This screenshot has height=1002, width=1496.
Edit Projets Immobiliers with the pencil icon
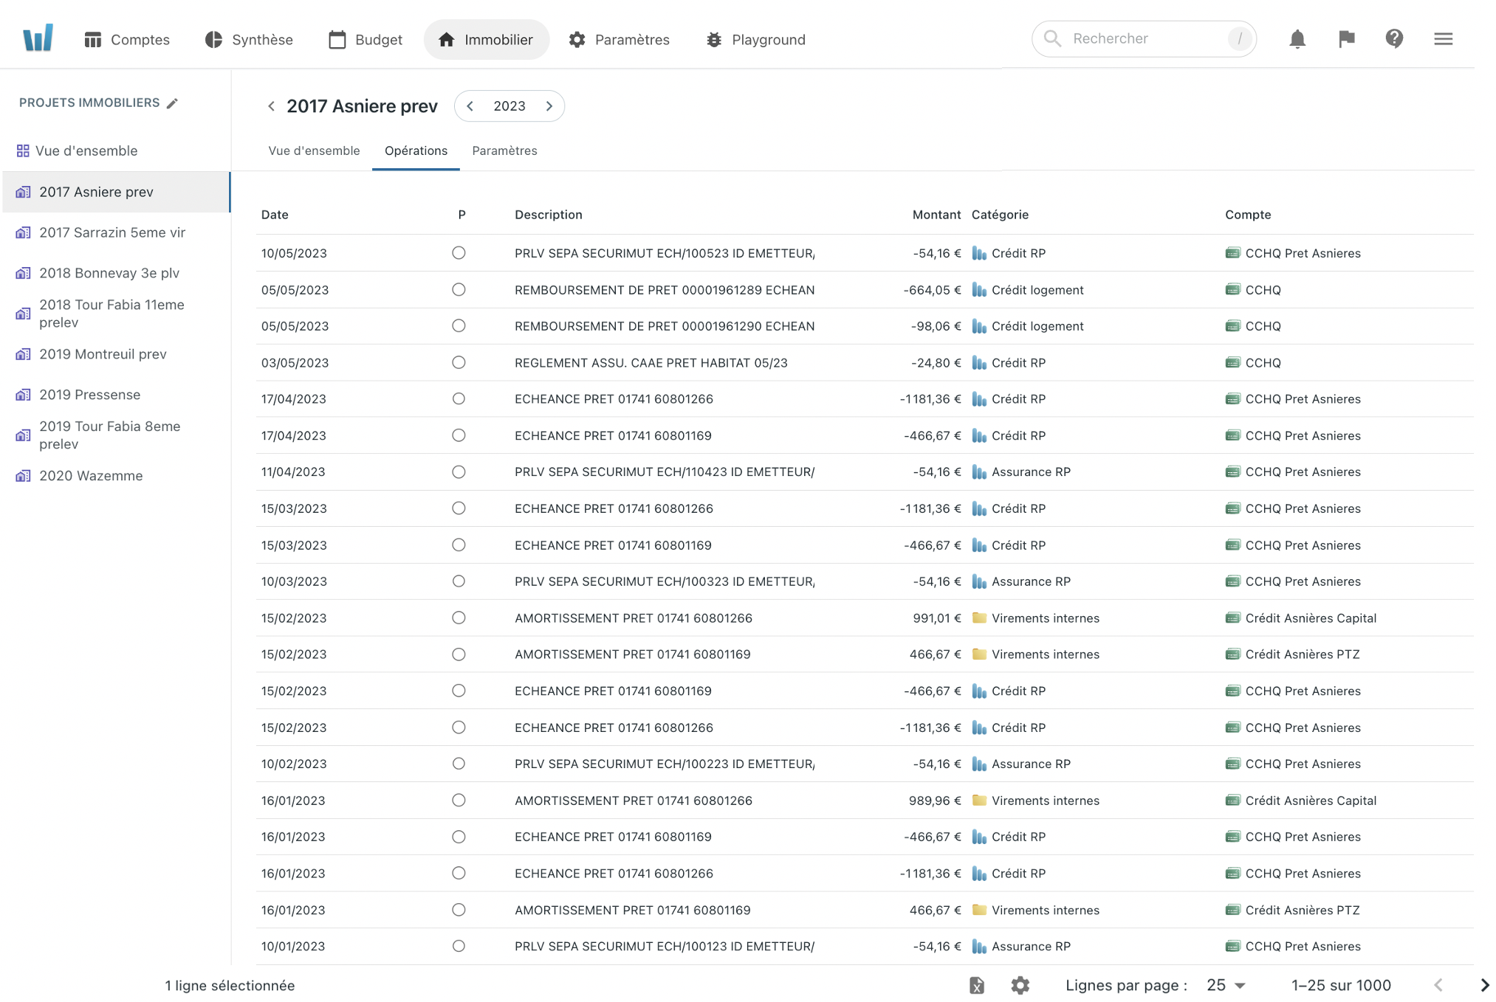[172, 103]
